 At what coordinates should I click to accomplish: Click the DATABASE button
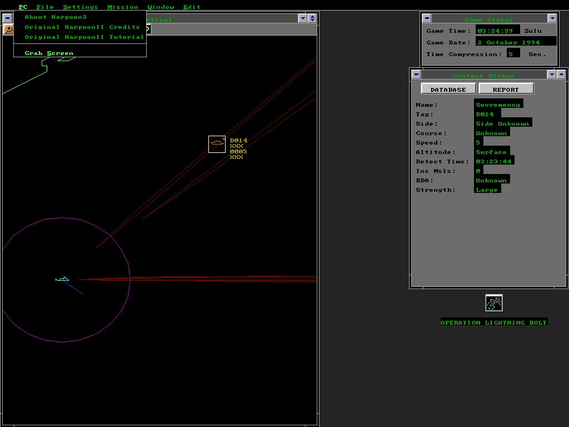point(448,89)
